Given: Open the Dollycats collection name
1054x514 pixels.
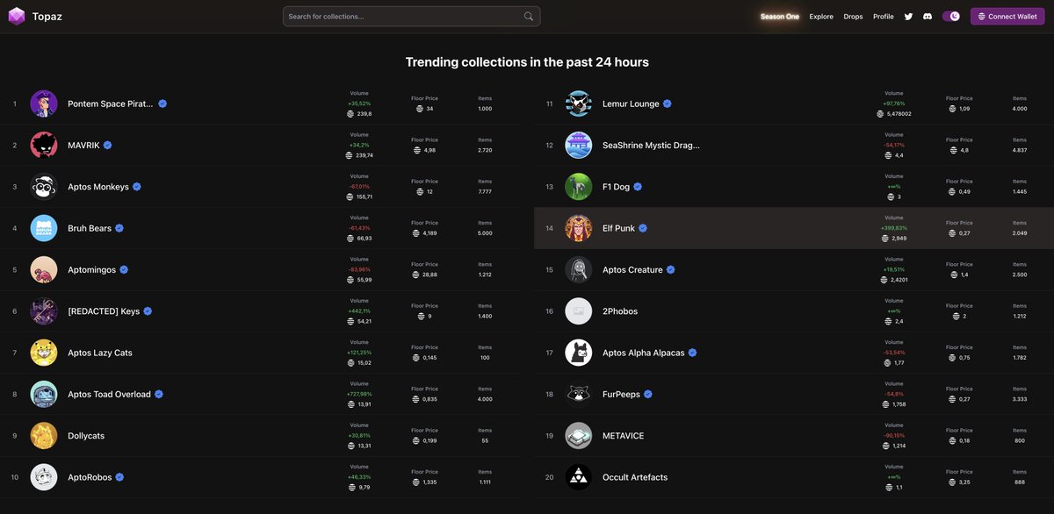Looking at the screenshot, I should tap(86, 436).
